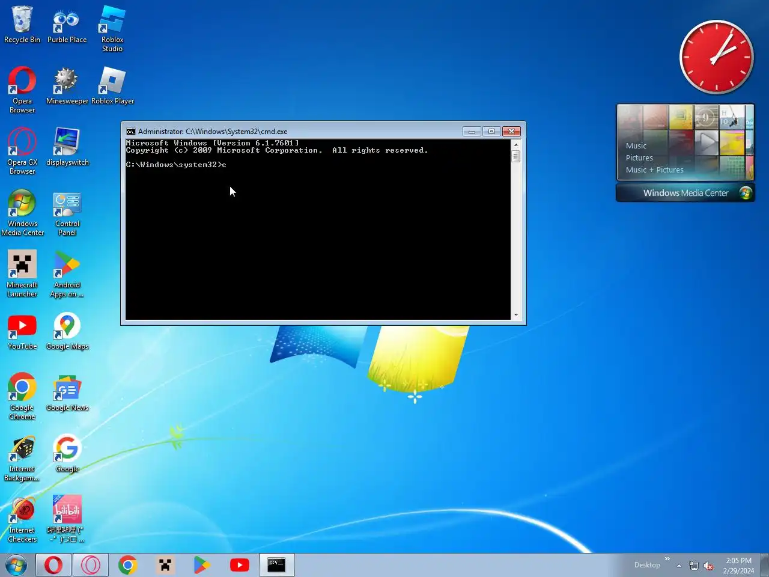Switch to the cmd.exe taskbar button
Viewport: 769px width, 577px height.
[276, 565]
